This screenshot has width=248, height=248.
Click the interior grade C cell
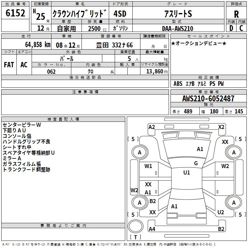241,28
